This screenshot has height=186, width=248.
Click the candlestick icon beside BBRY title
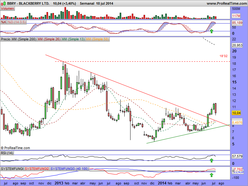click(4, 3)
